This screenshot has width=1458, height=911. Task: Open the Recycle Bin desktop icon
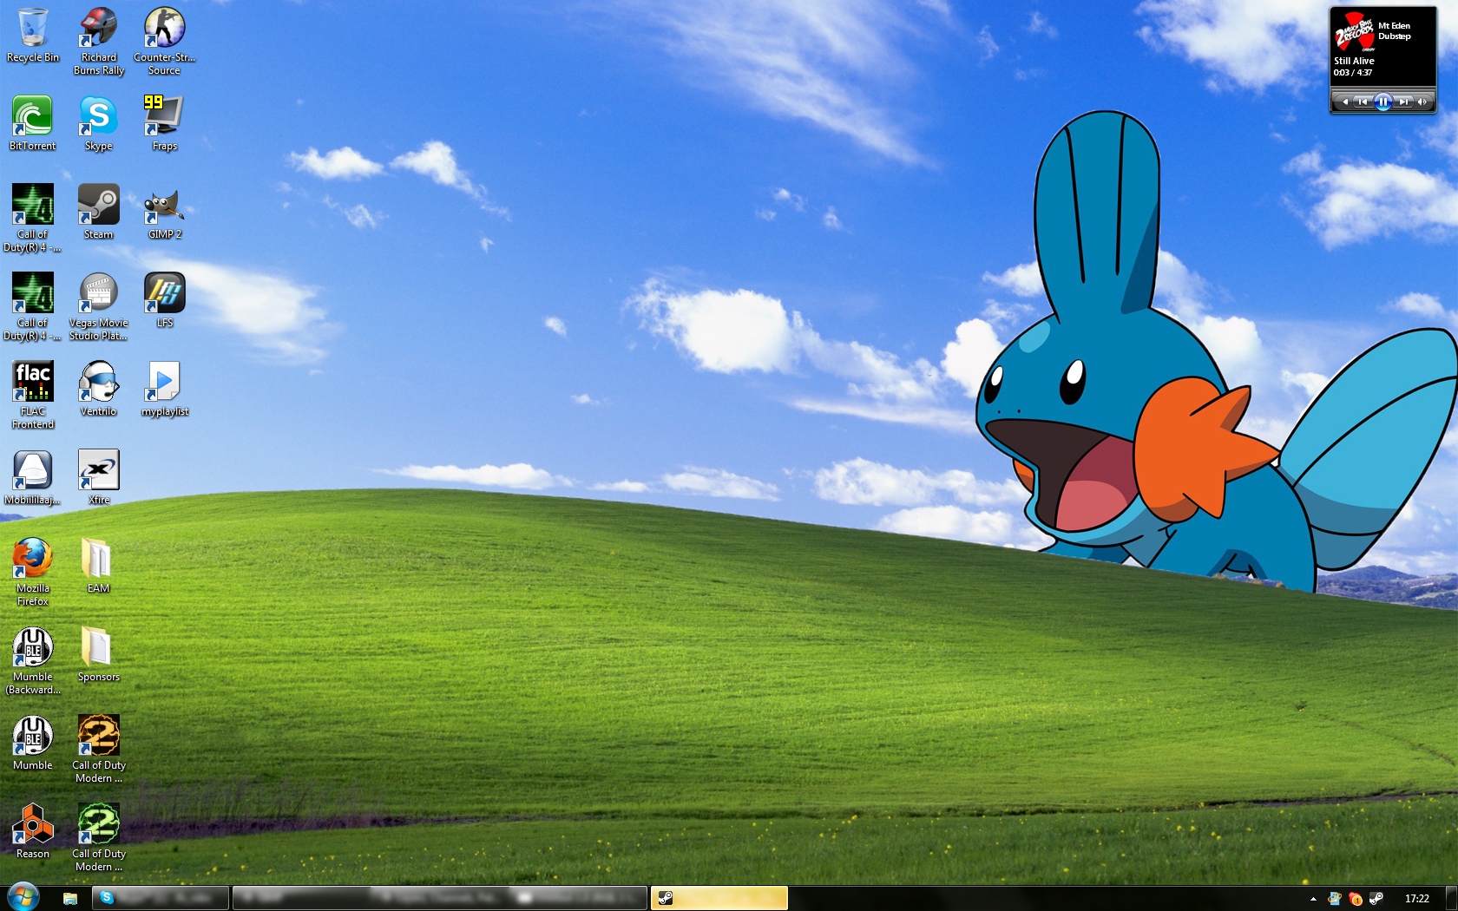tap(33, 35)
